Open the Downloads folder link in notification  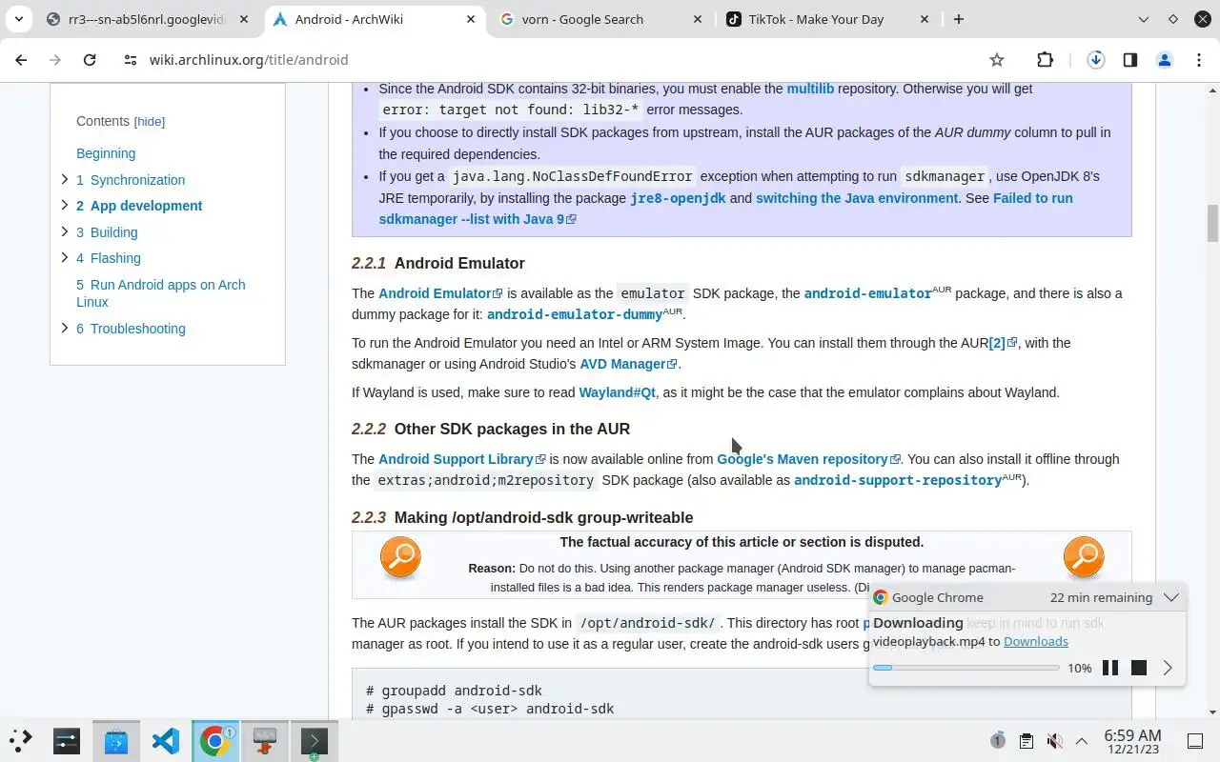coord(1036,641)
